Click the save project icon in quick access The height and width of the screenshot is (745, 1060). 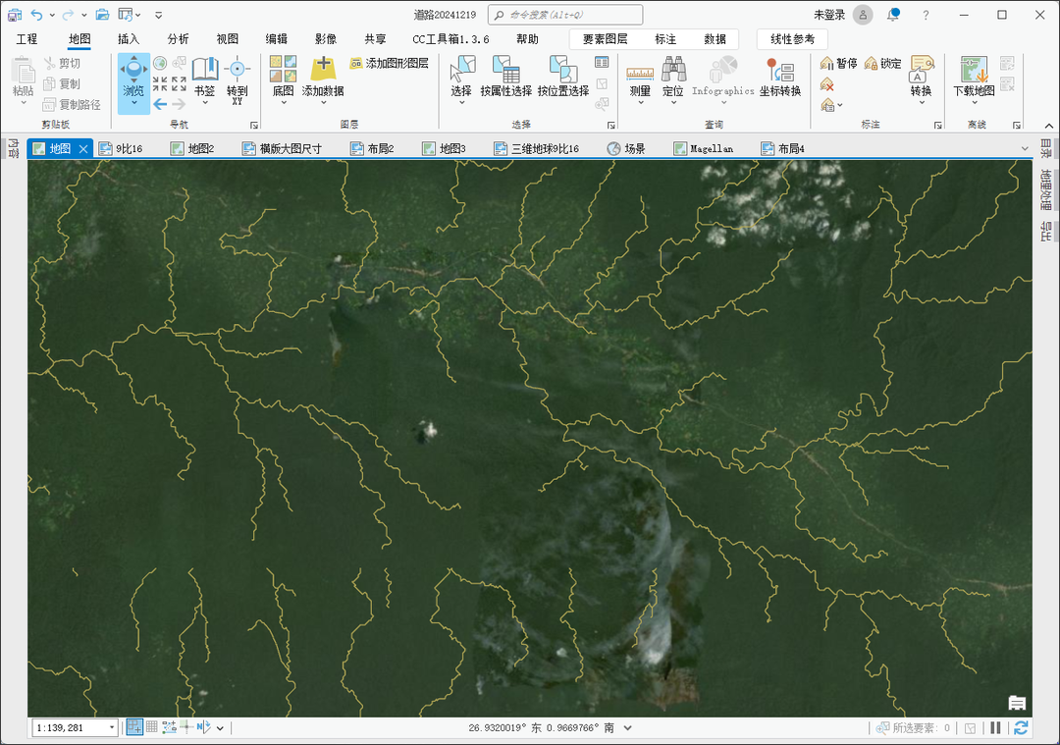[14, 14]
